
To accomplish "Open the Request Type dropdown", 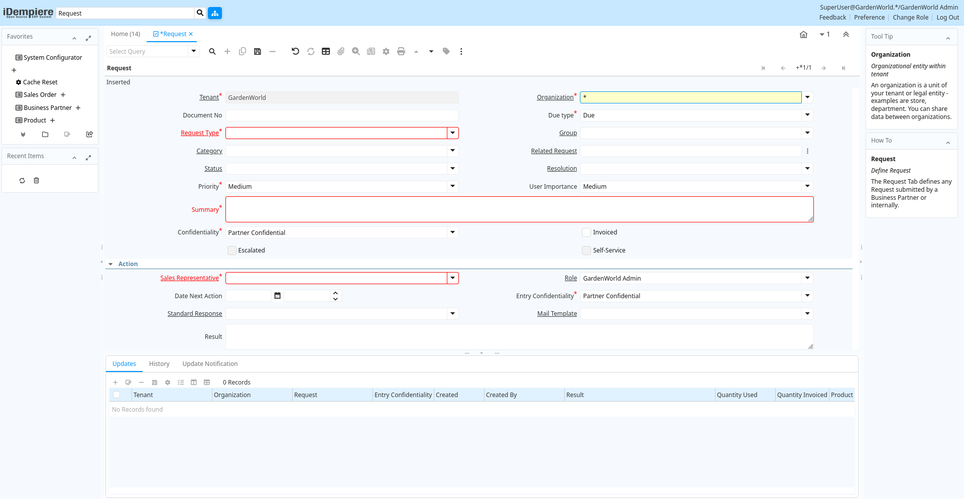I will [453, 133].
